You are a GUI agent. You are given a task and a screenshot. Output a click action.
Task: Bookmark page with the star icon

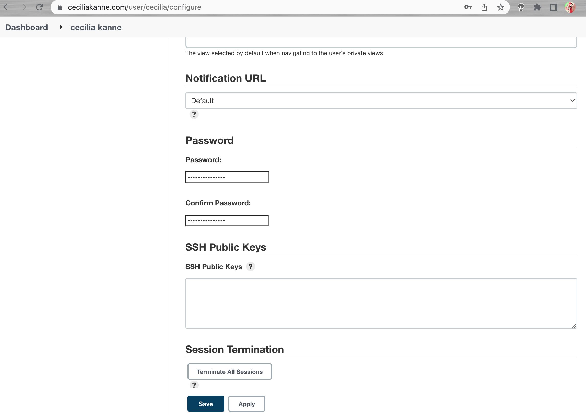click(500, 7)
